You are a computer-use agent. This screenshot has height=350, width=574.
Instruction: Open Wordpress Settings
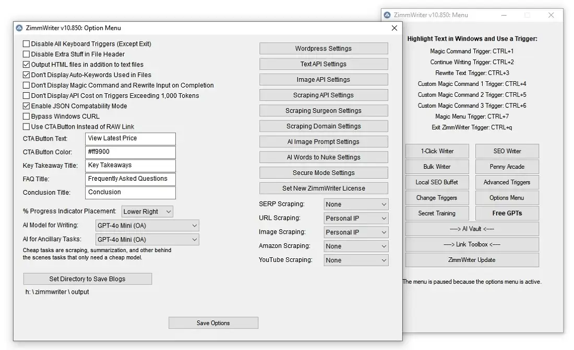tap(324, 48)
